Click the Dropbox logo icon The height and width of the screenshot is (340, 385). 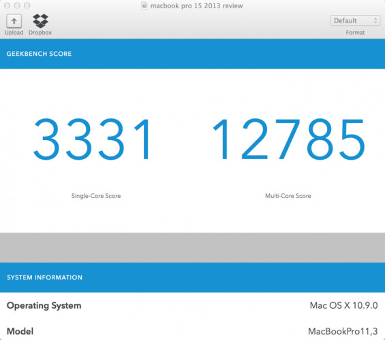[x=40, y=21]
